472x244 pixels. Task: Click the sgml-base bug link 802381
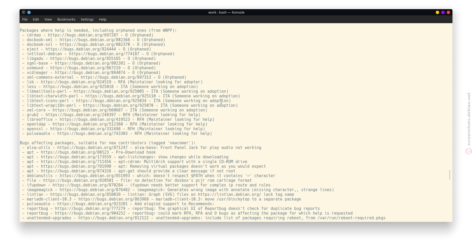(x=90, y=63)
